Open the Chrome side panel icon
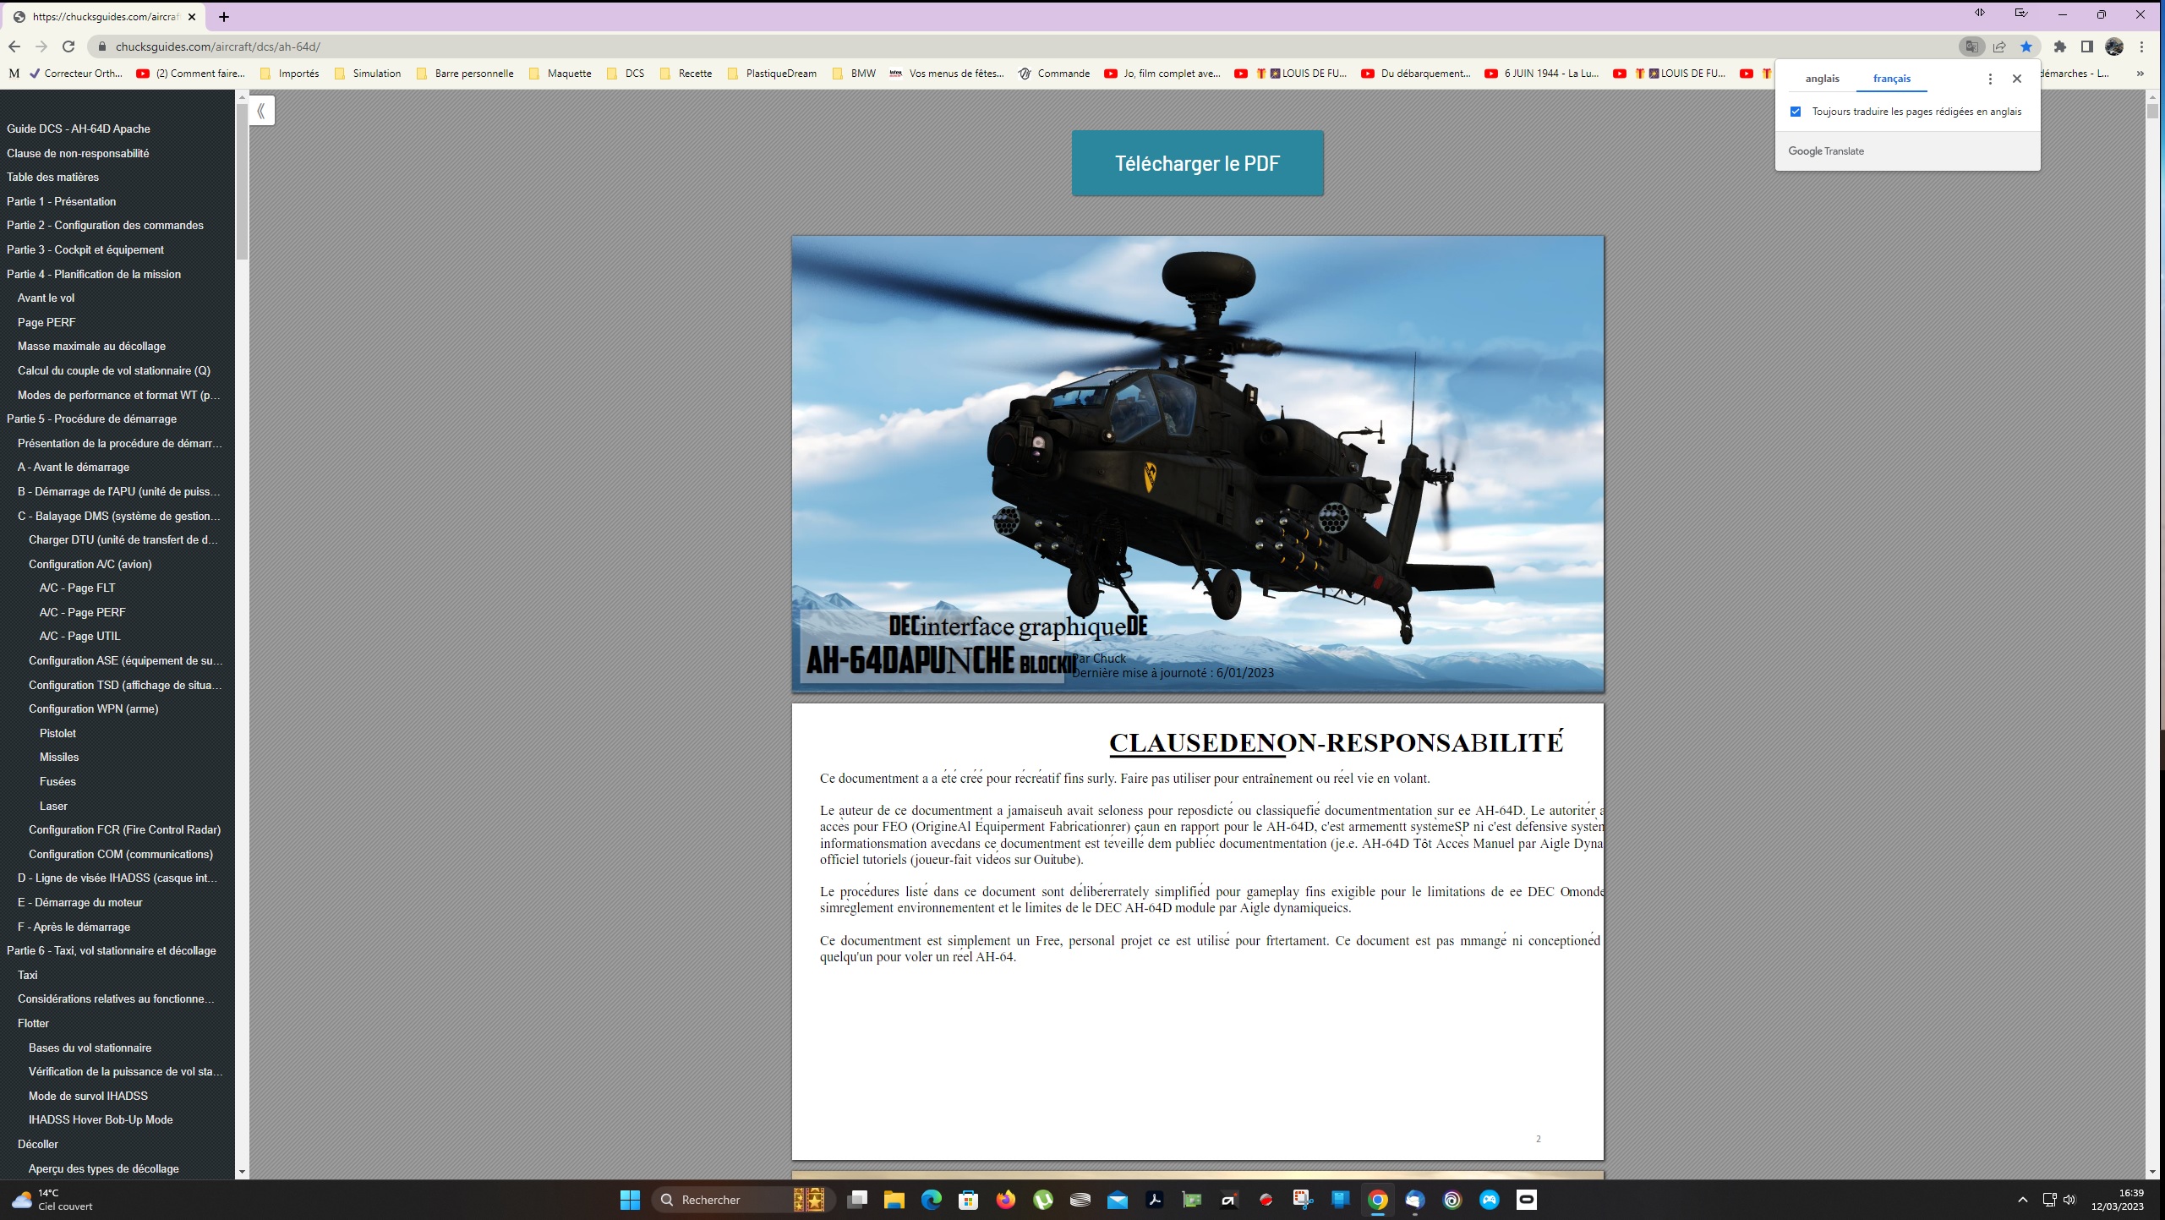Screen dimensions: 2165x1220 tap(2086, 47)
